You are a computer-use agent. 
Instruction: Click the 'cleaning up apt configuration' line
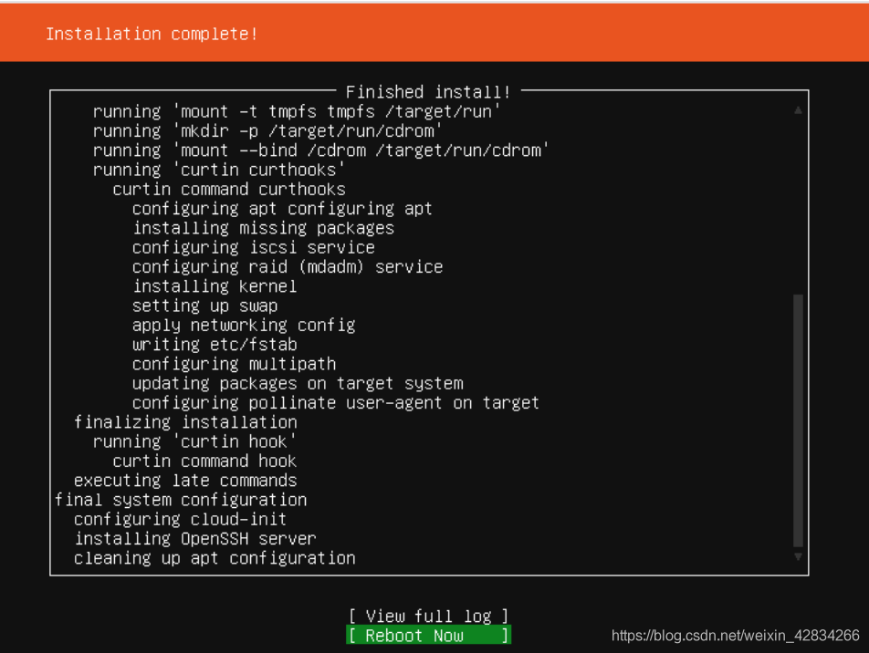[x=215, y=558]
